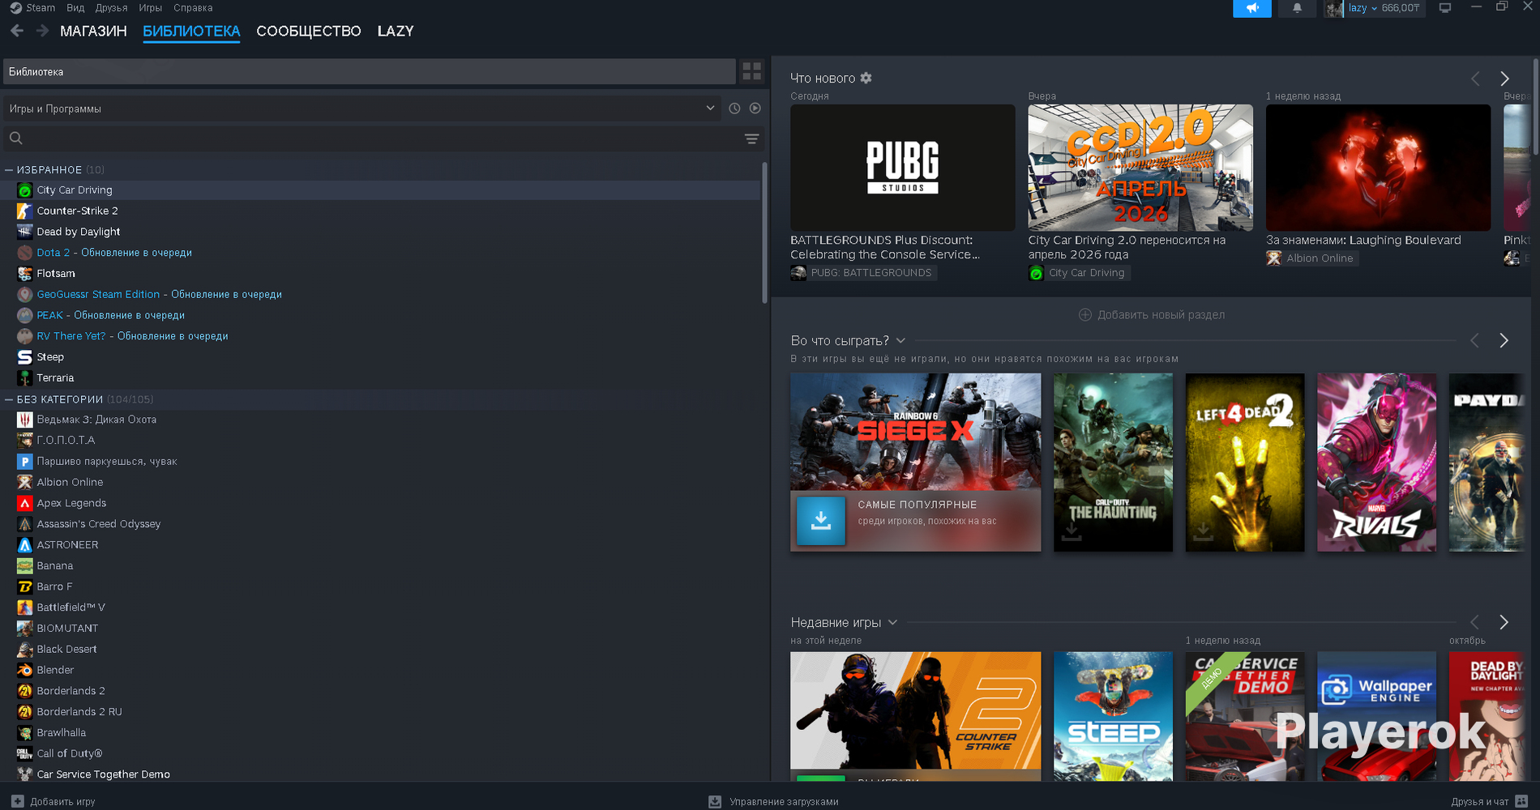Viewport: 1540px width, 810px height.
Task: Open the Игры и Программы dropdown
Action: [361, 109]
